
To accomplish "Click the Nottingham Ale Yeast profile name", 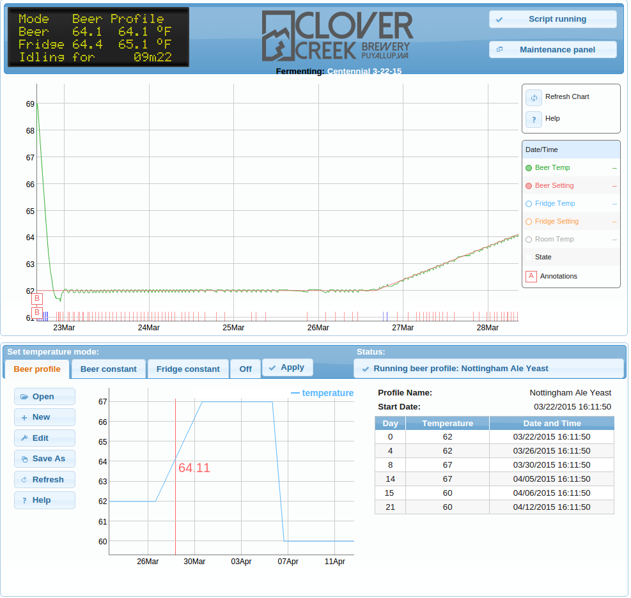I will point(570,393).
